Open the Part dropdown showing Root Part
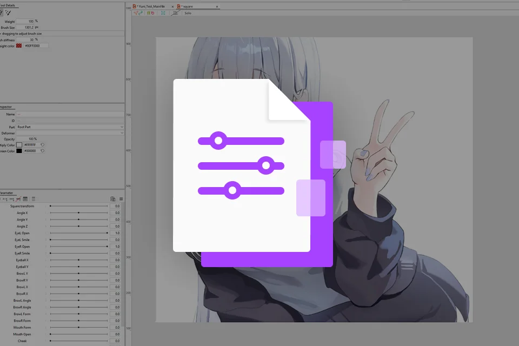 [x=70, y=127]
